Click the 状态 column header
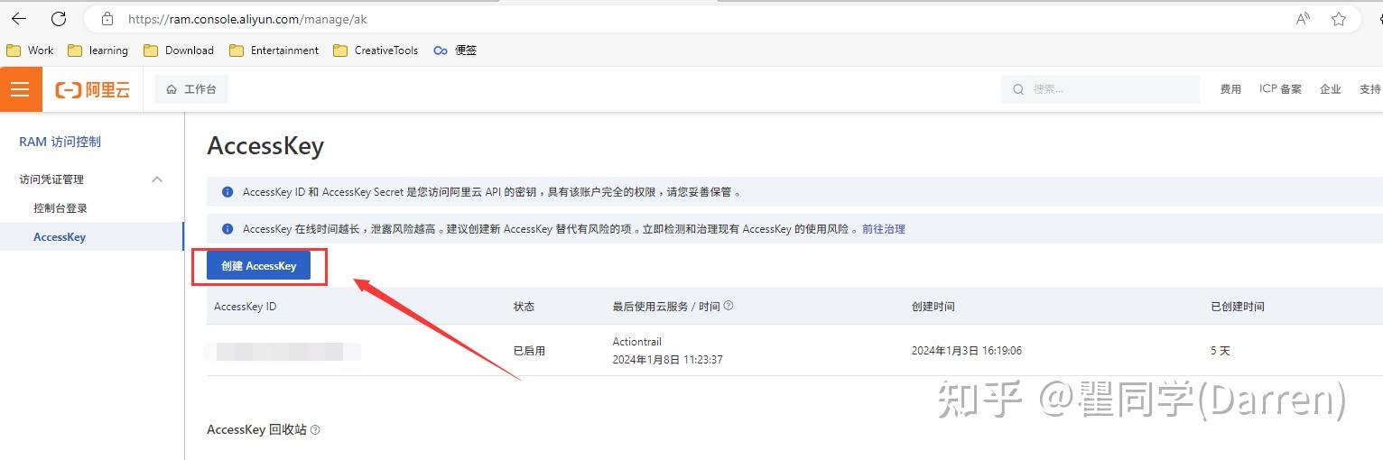This screenshot has width=1383, height=460. tap(524, 307)
